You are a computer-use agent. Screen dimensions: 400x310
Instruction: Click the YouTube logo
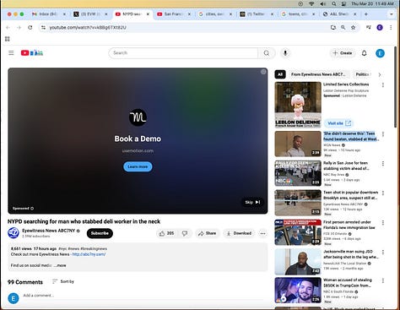click(x=32, y=52)
